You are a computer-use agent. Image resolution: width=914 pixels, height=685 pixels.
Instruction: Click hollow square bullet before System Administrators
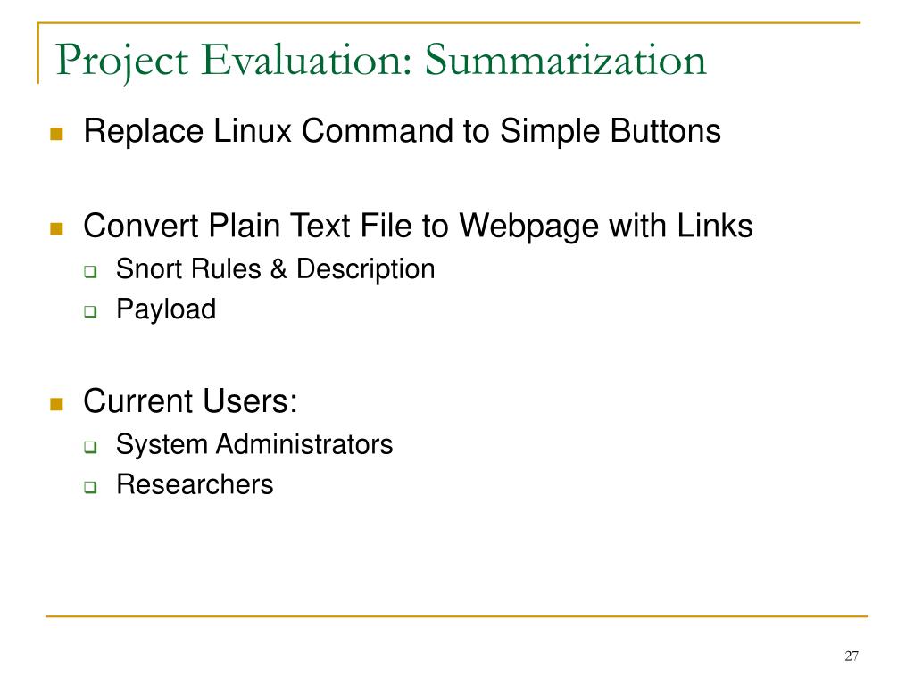(90, 447)
